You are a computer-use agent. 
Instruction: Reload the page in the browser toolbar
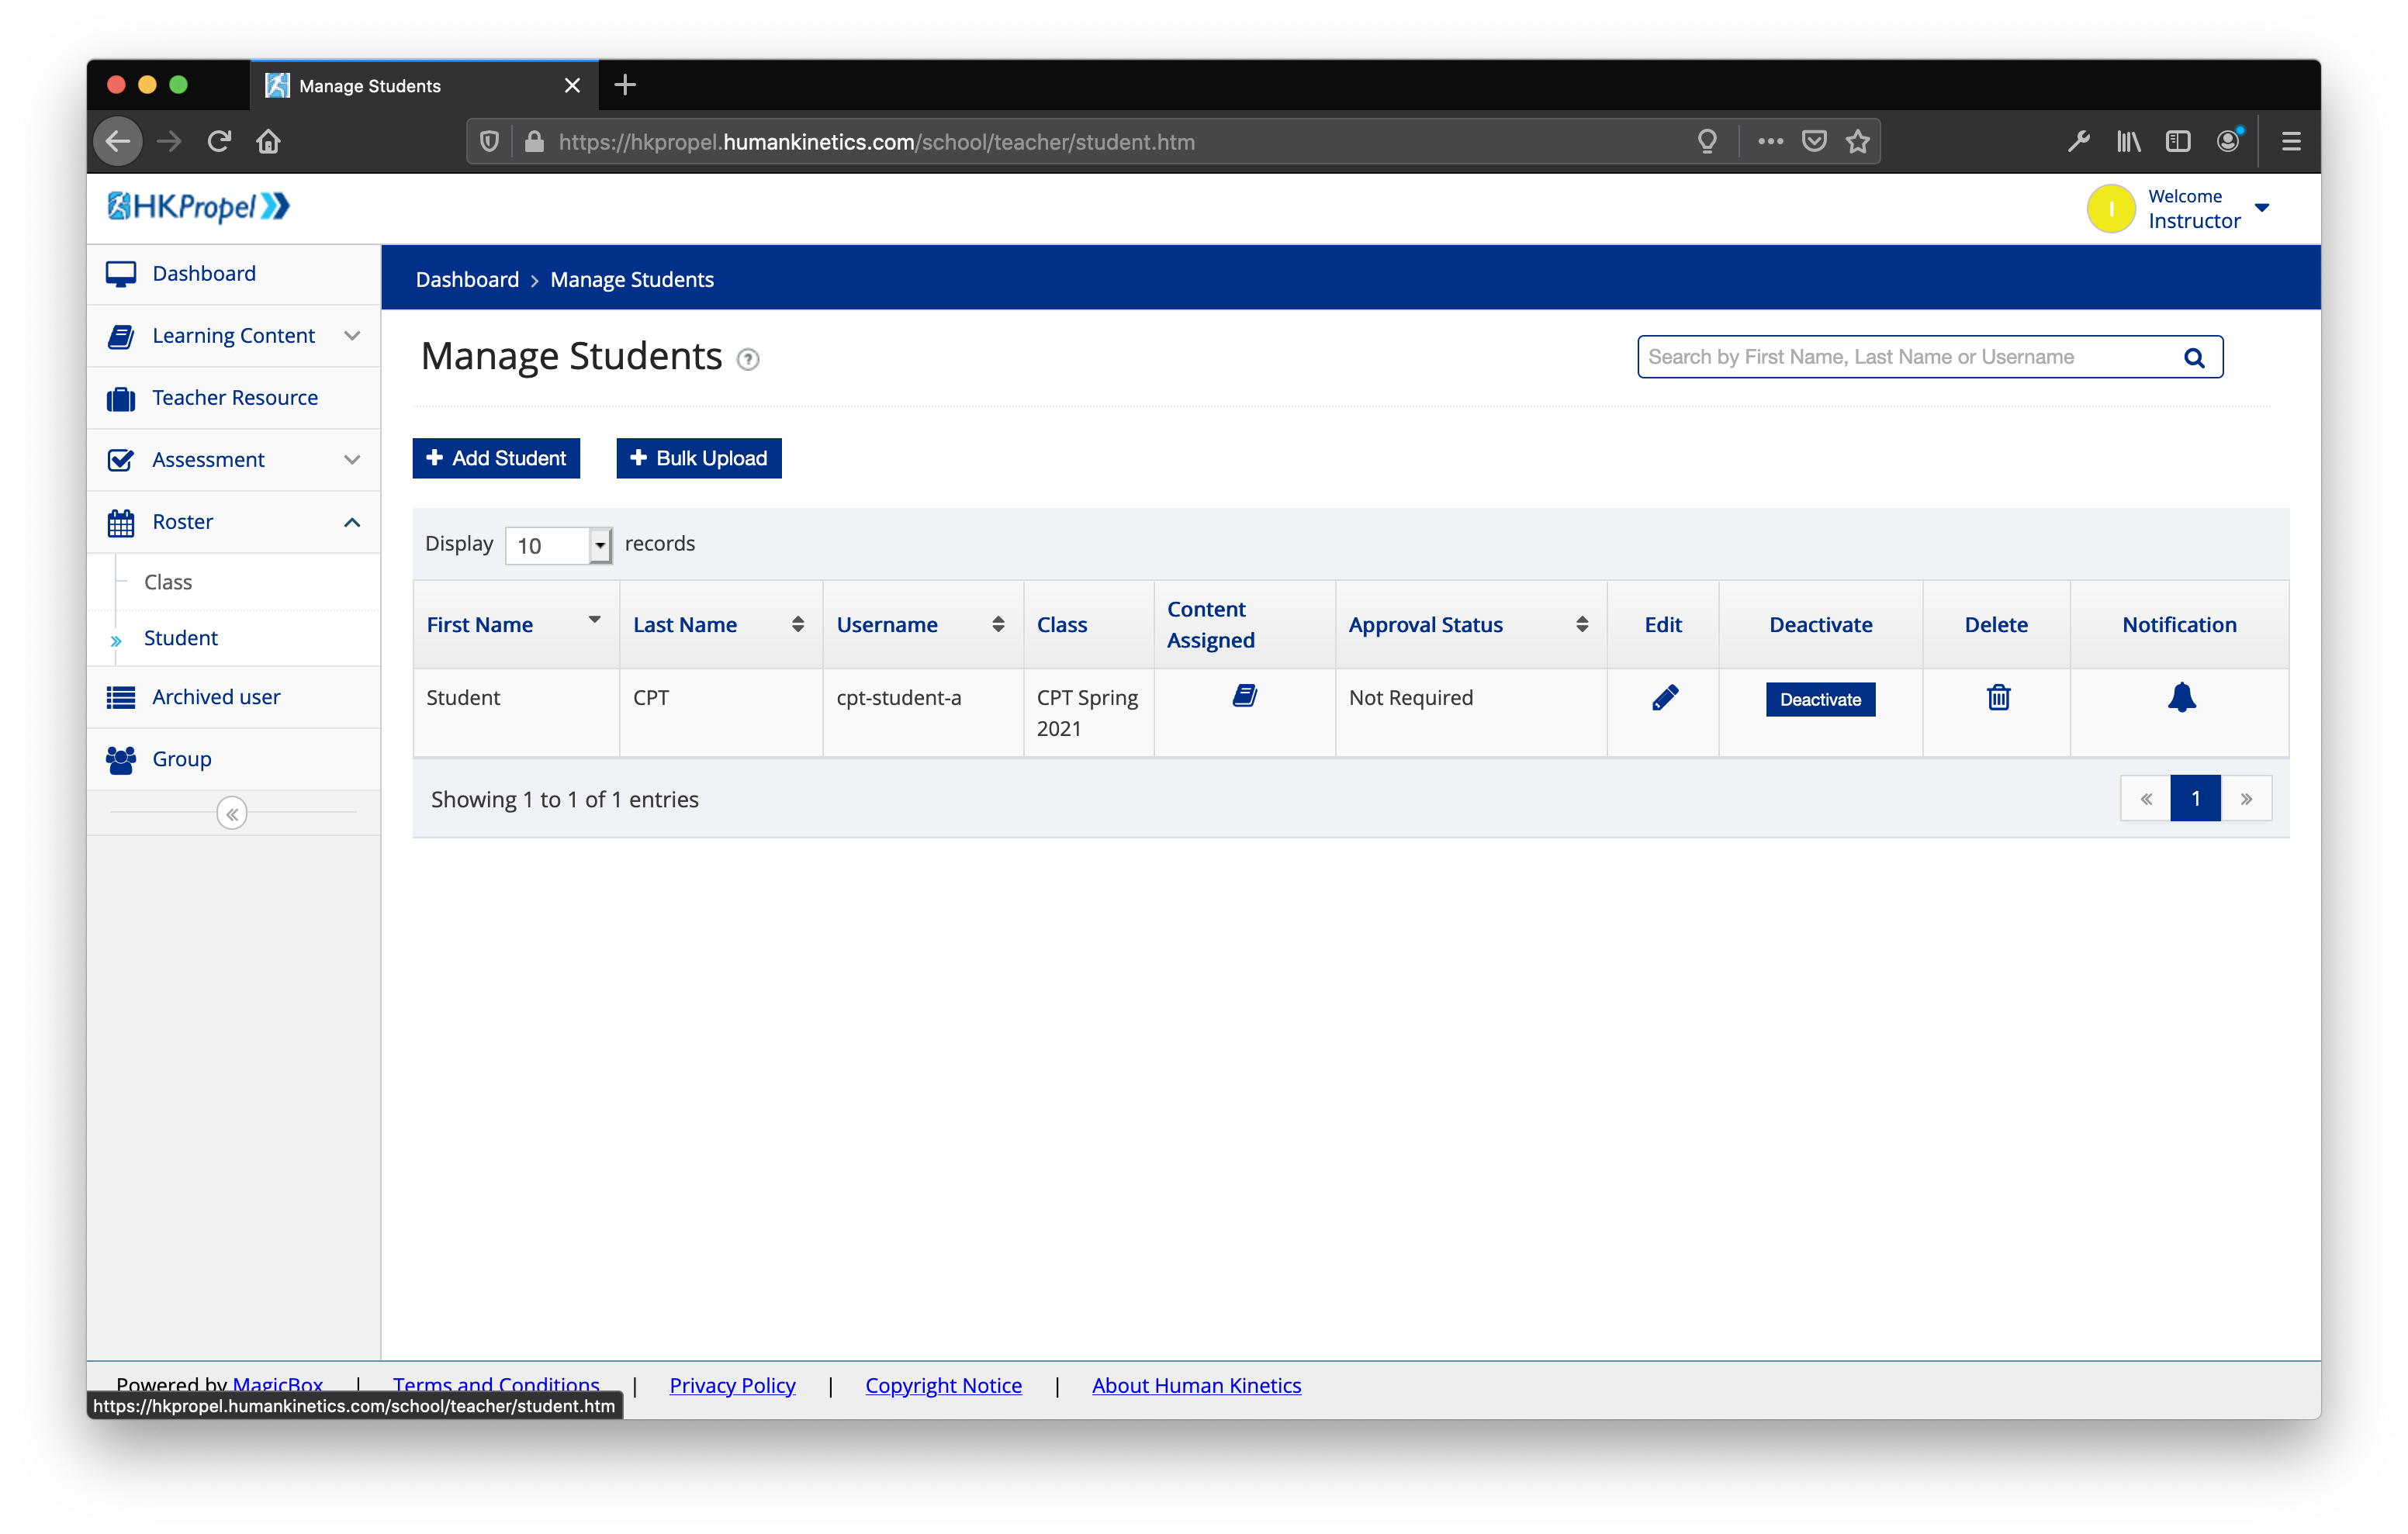219,142
